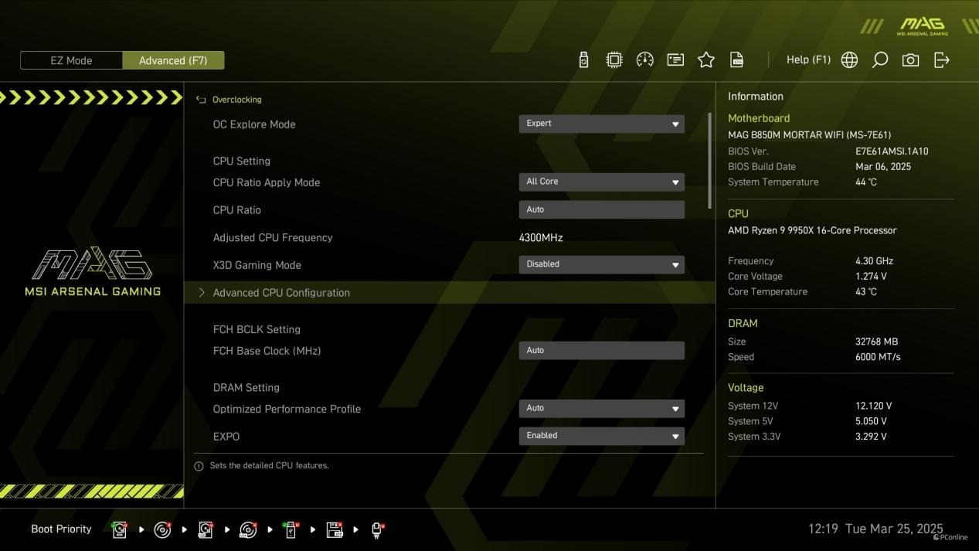979x551 pixels.
Task: Open the M-Flash USB BIOS update icon
Action: point(583,60)
